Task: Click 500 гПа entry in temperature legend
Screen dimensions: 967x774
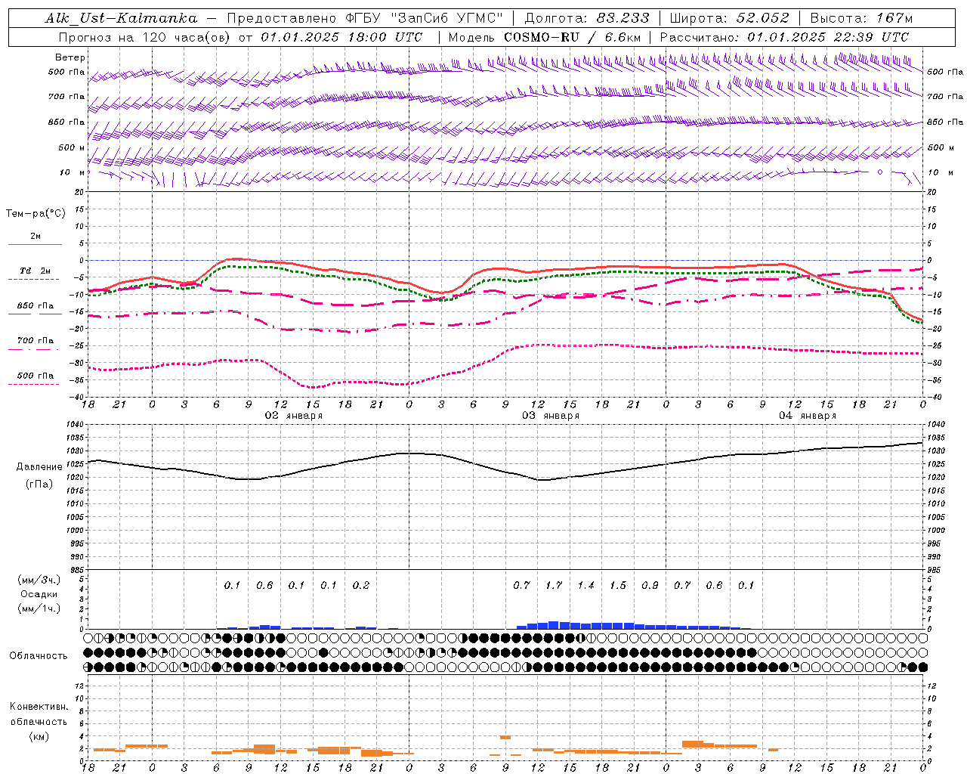Action: click(x=35, y=376)
